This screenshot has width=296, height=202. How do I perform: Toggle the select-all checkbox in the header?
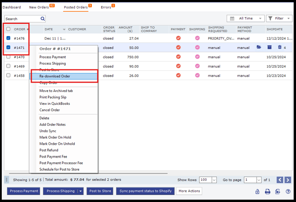pyautogui.click(x=8, y=29)
